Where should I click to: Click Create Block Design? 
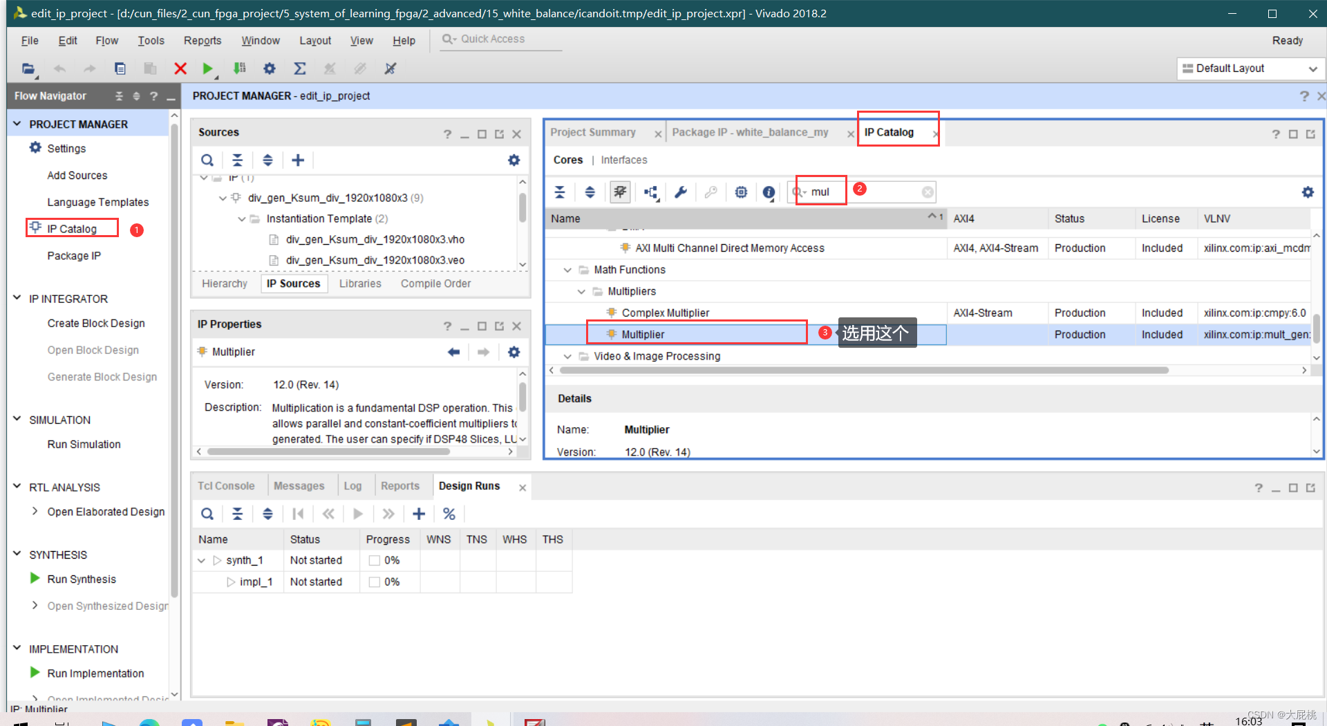click(96, 323)
